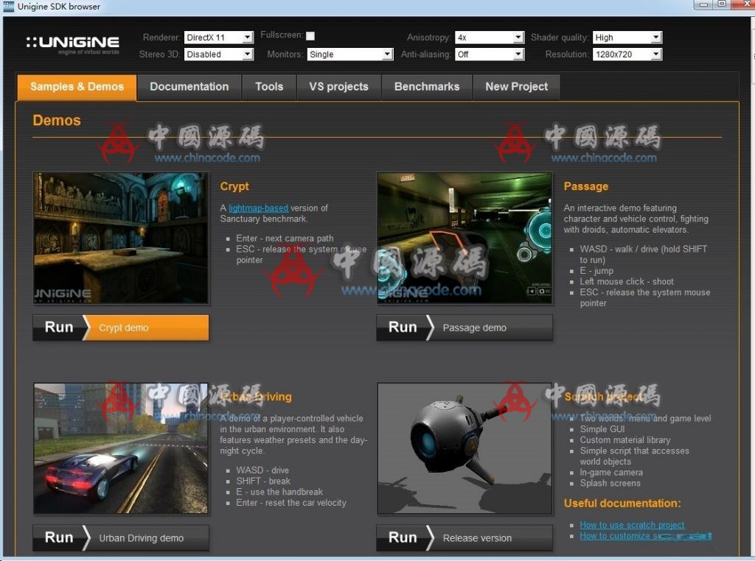
Task: Switch to the Documentation tab
Action: (189, 87)
